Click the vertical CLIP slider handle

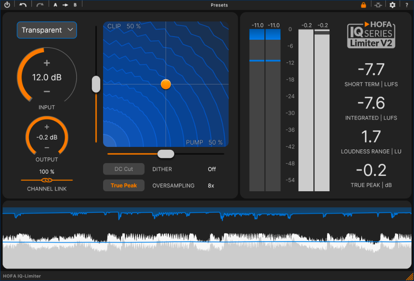[96, 84]
